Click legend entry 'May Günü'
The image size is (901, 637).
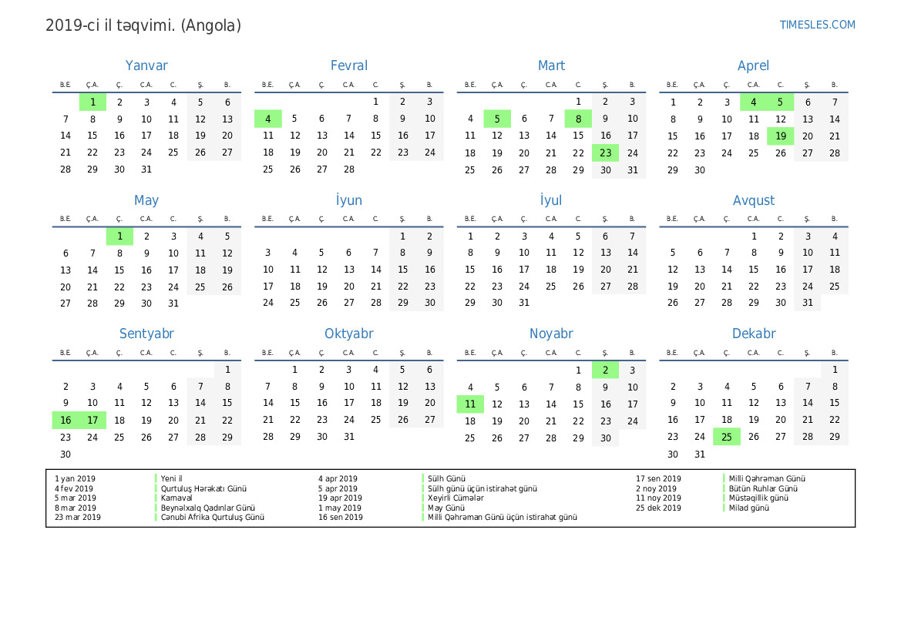446,508
